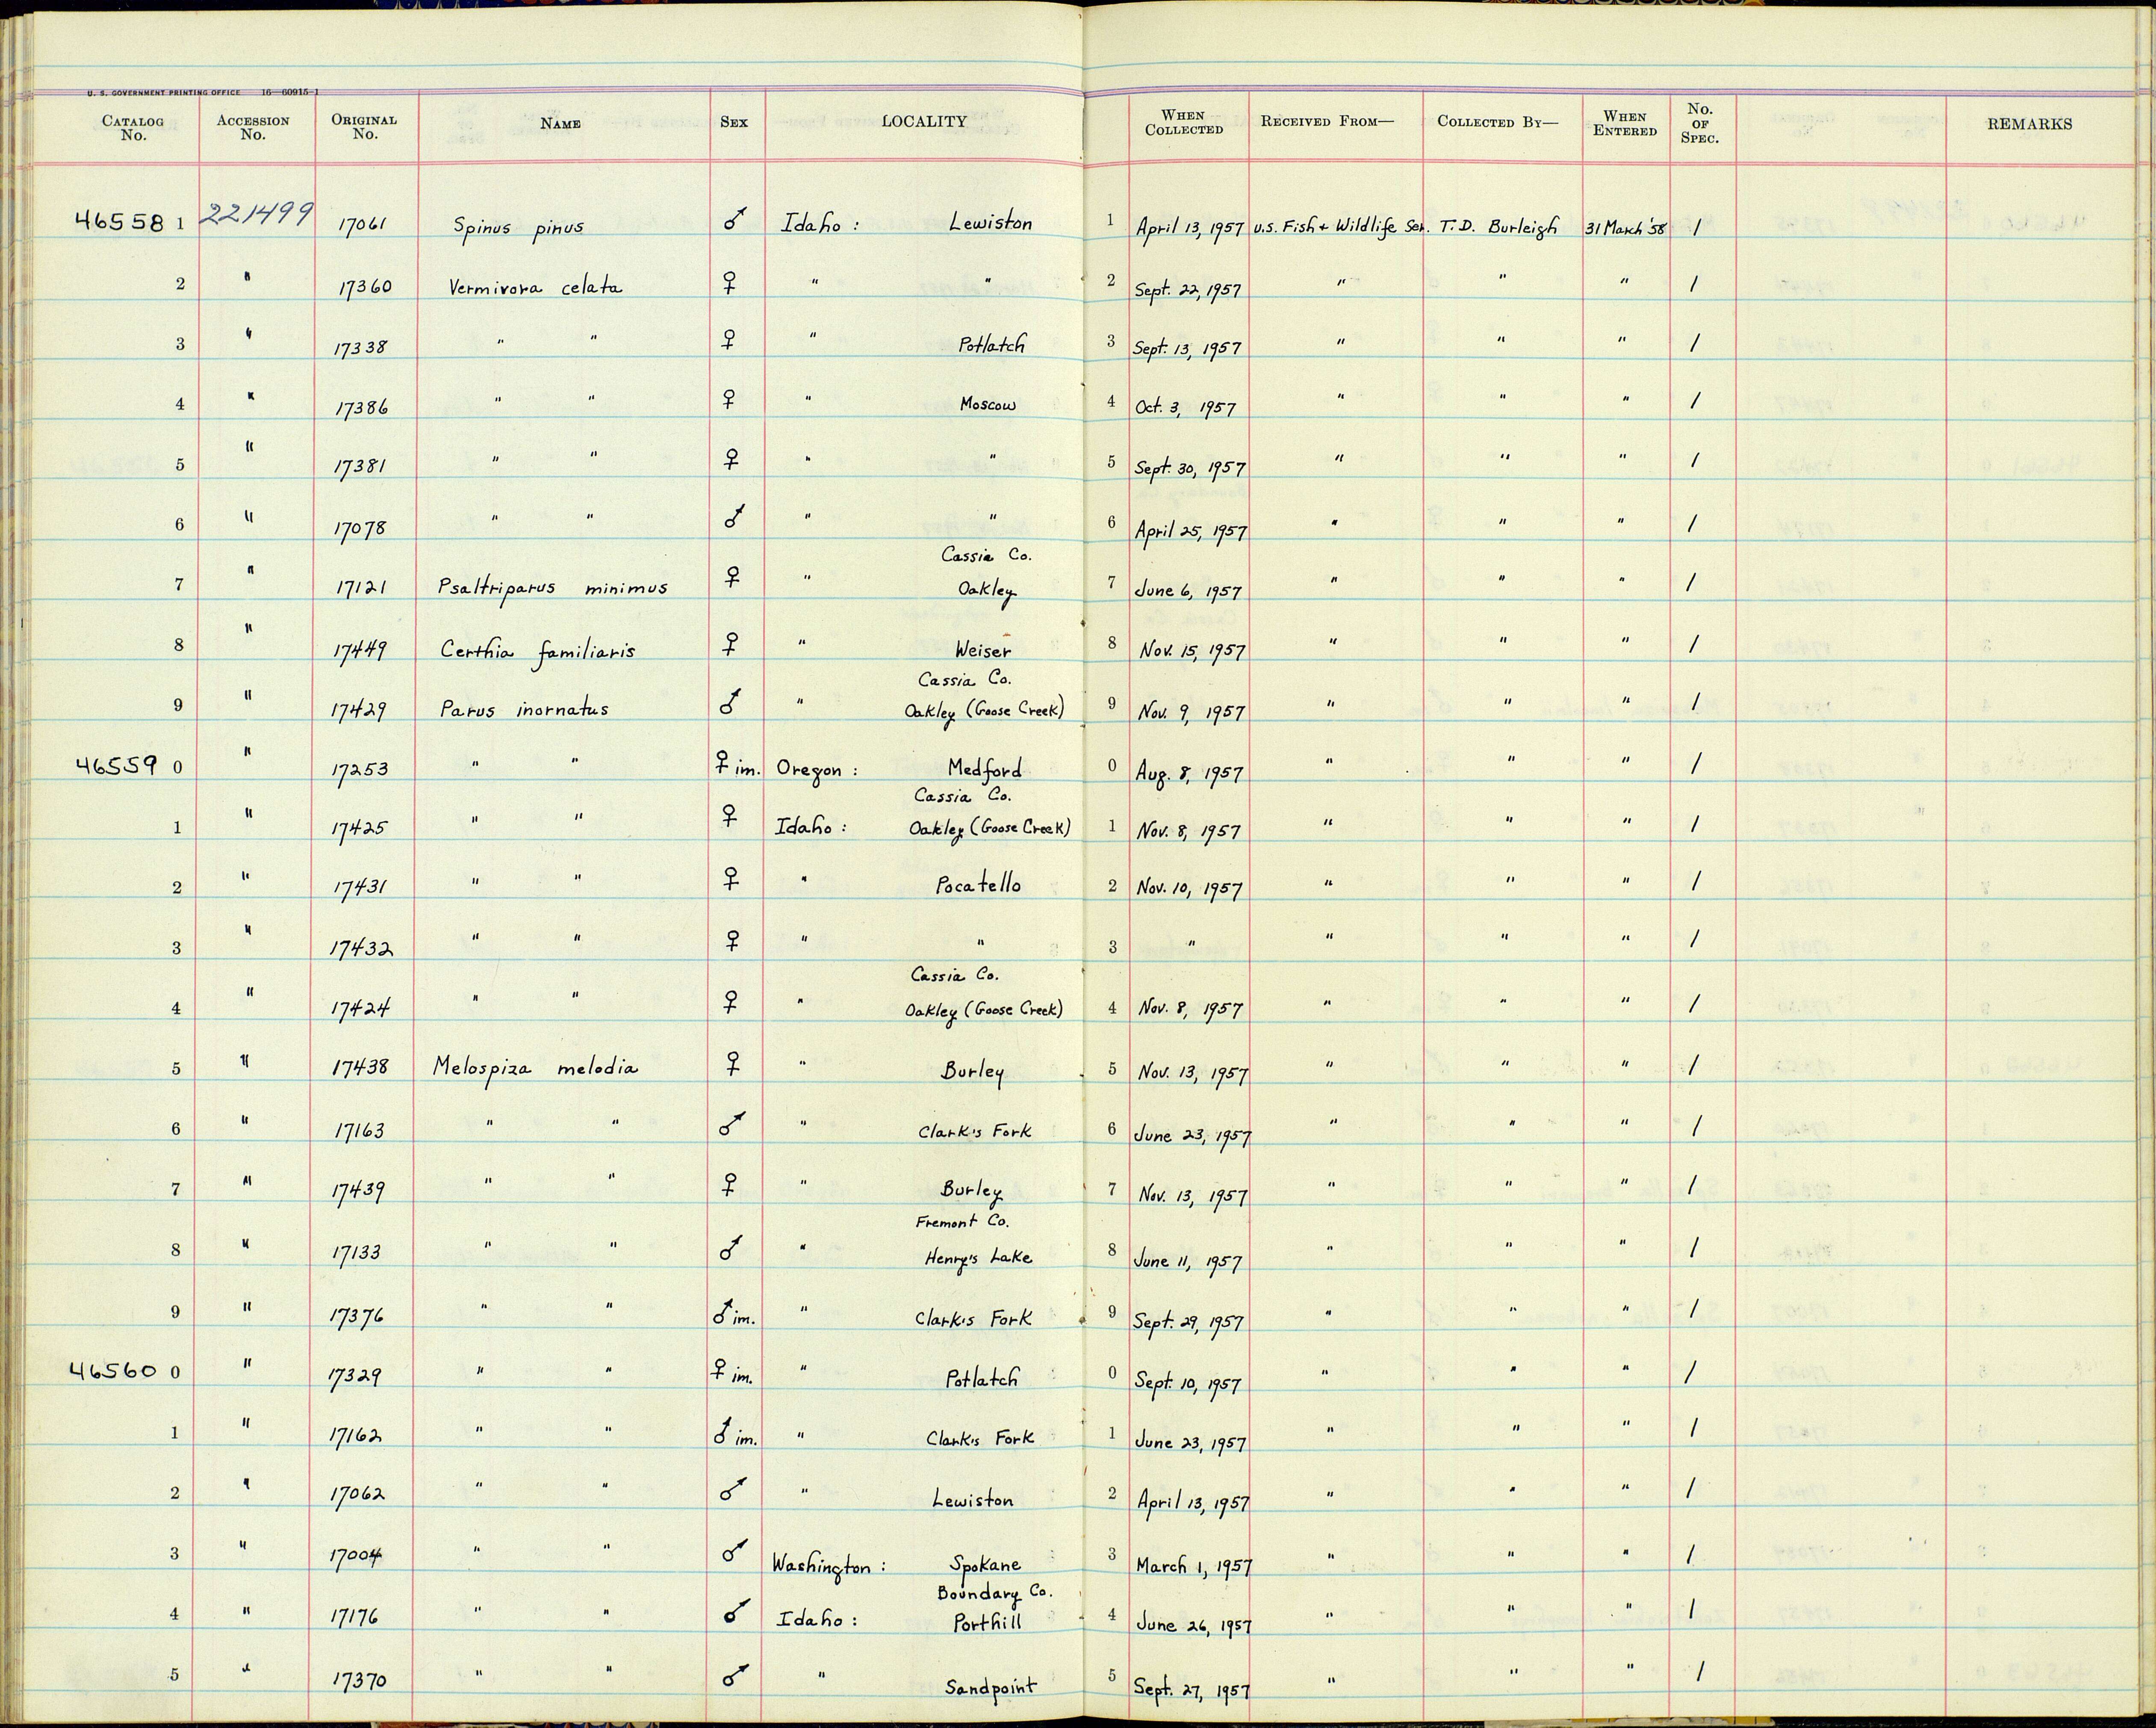Click locality Medford in the Oregon row
This screenshot has height=1728, width=2156.
pos(985,770)
